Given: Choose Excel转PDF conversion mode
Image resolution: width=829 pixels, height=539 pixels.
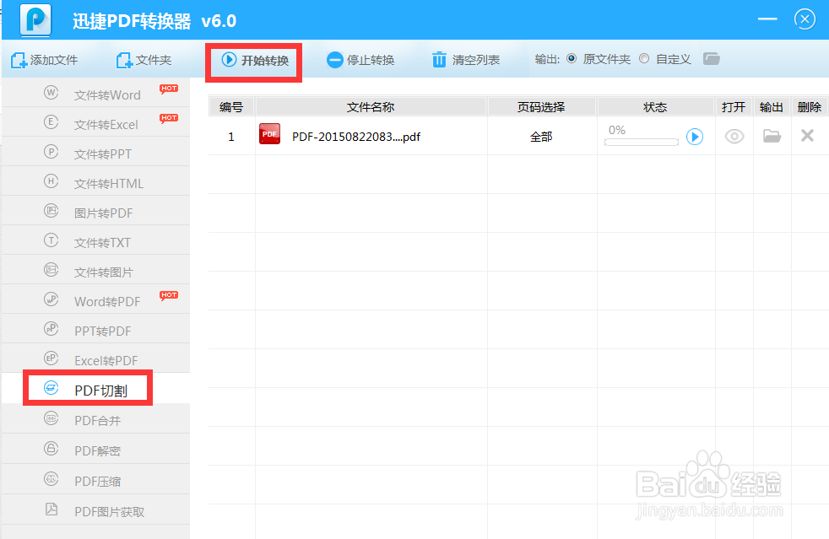Looking at the screenshot, I should (95, 359).
